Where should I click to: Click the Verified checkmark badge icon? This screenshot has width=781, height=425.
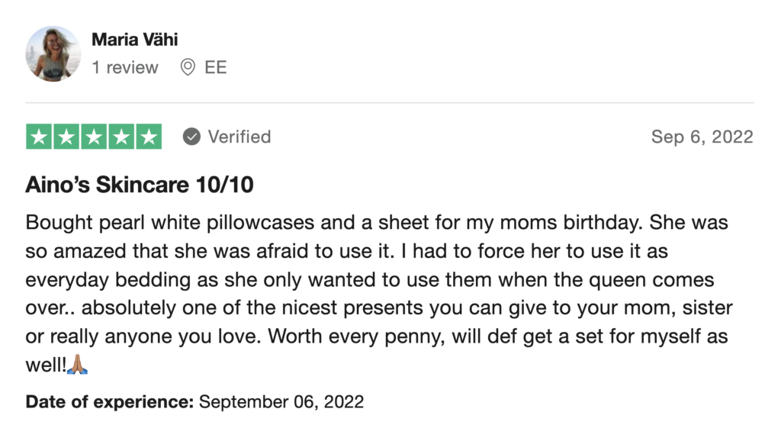coord(191,137)
